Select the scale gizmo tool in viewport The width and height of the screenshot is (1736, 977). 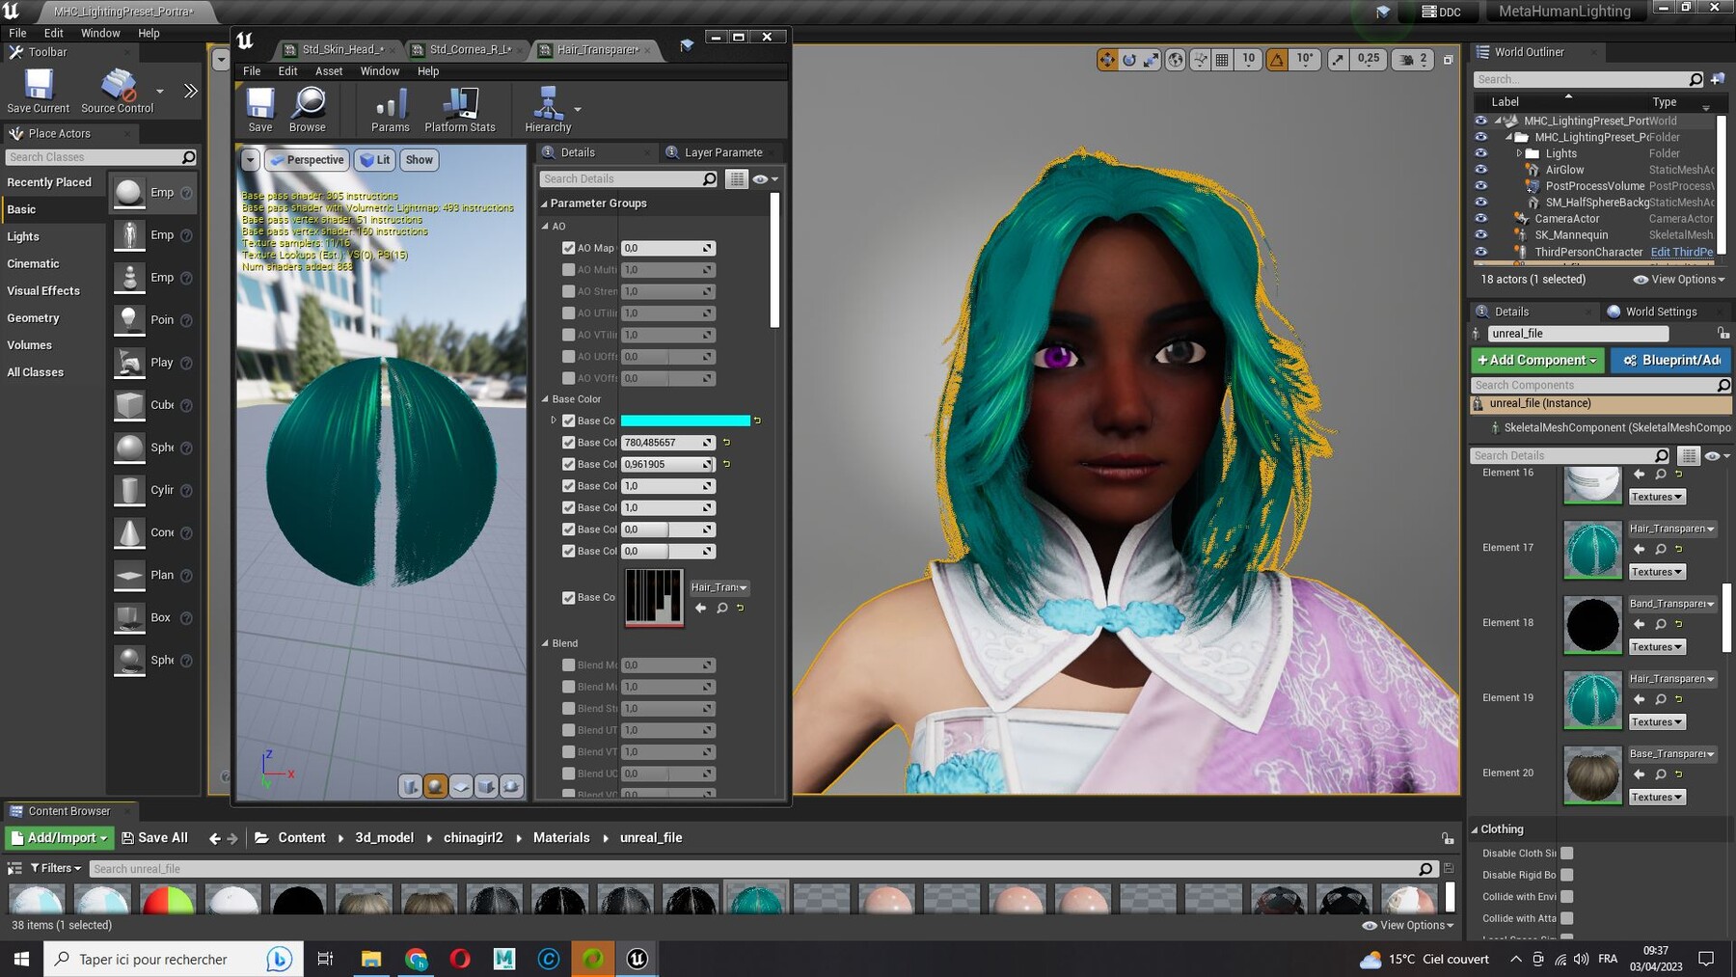click(1152, 60)
